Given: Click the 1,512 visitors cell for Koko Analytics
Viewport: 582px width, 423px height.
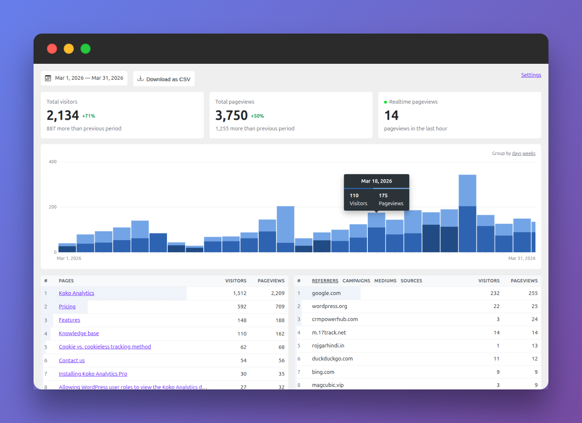Looking at the screenshot, I should point(240,293).
